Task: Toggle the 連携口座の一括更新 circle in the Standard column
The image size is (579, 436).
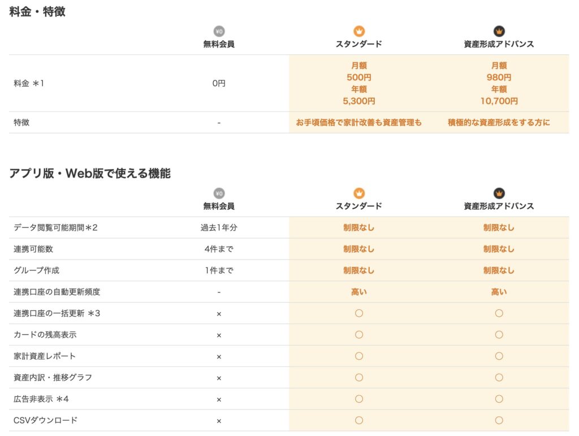Action: (x=359, y=313)
